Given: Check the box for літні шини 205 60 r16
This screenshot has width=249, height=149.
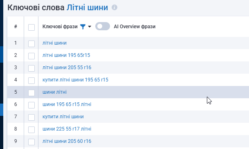Looking at the screenshot, I should pos(31,142).
